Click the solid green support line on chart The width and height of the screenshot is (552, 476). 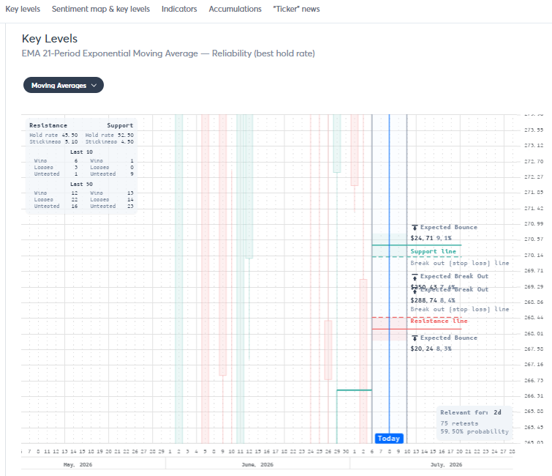tap(417, 245)
